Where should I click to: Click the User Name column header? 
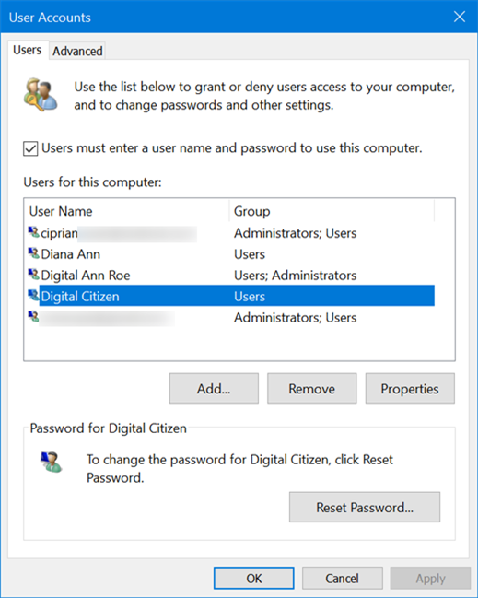coord(127,211)
